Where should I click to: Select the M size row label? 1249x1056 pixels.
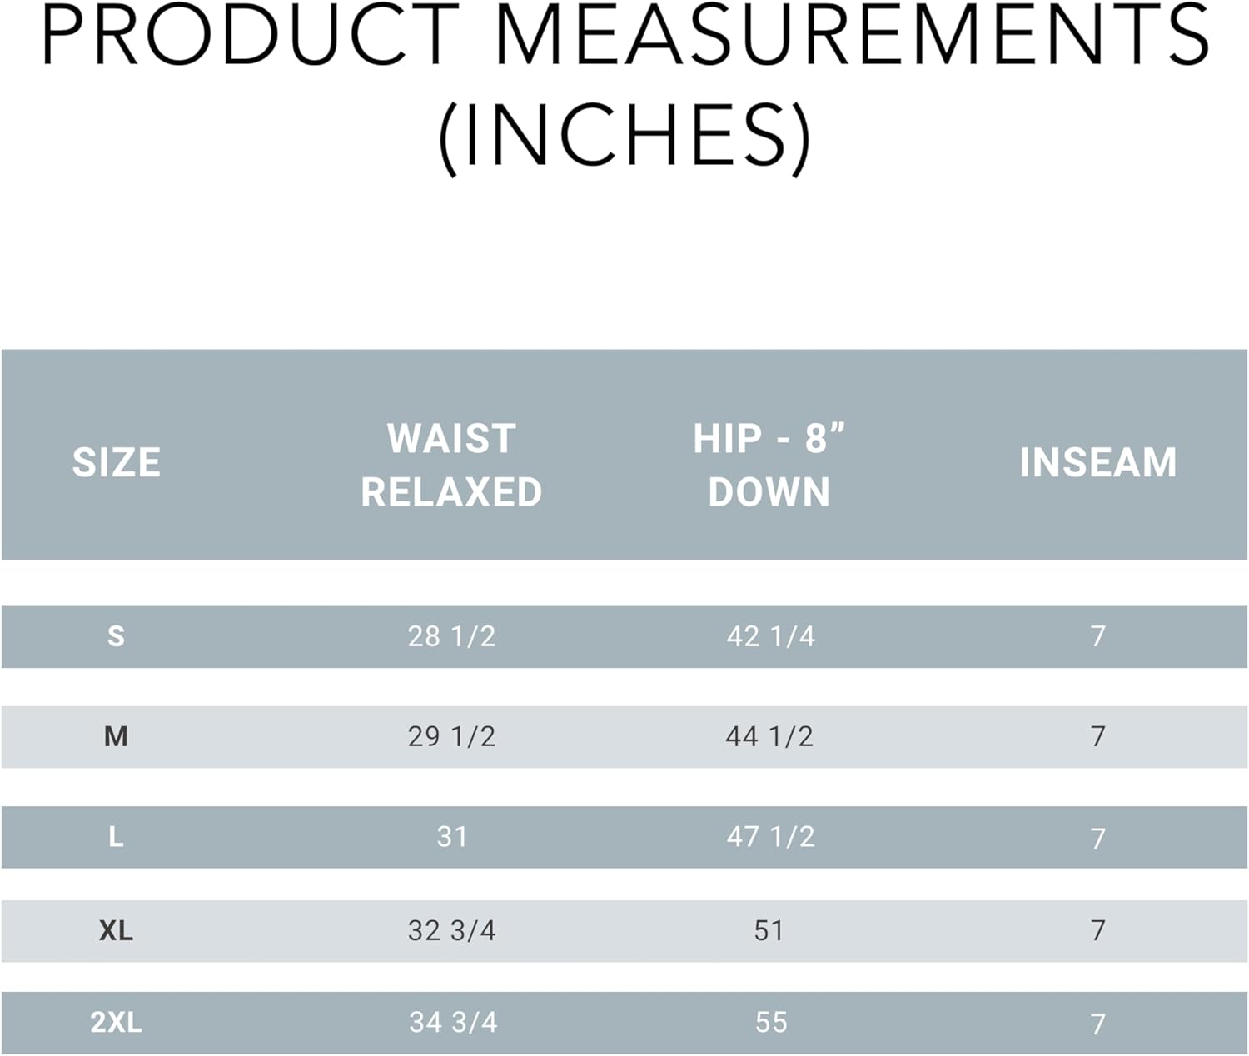116,736
